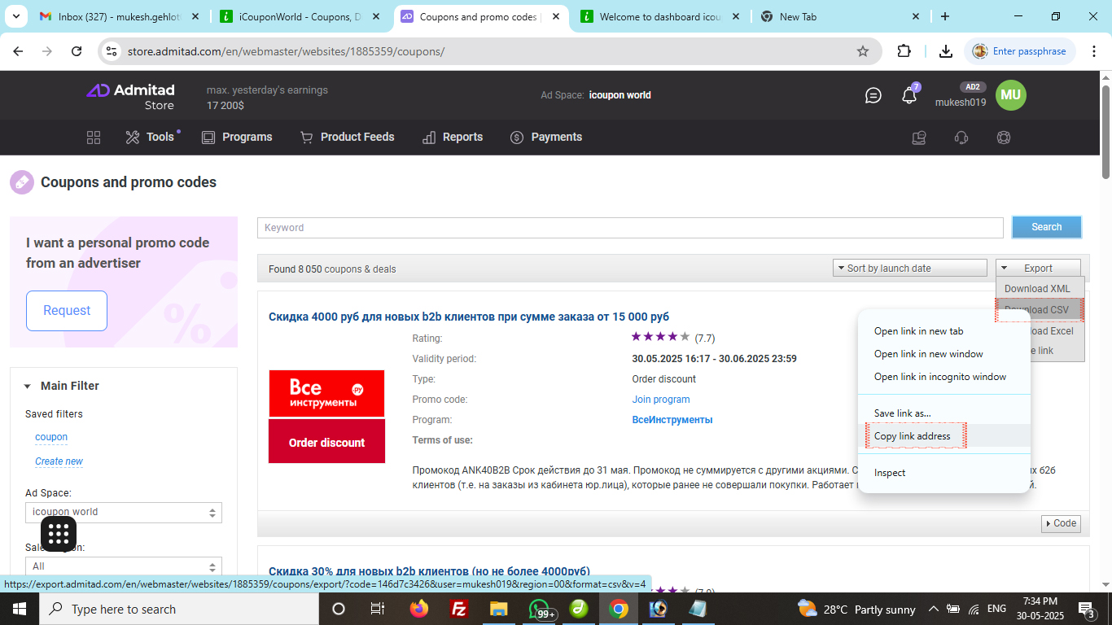Open the Ad Space icoupon world selector

(123, 512)
